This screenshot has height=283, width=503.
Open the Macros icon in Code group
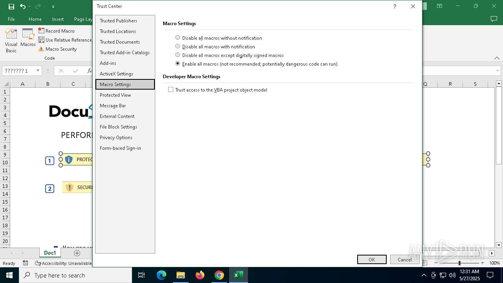coord(28,38)
